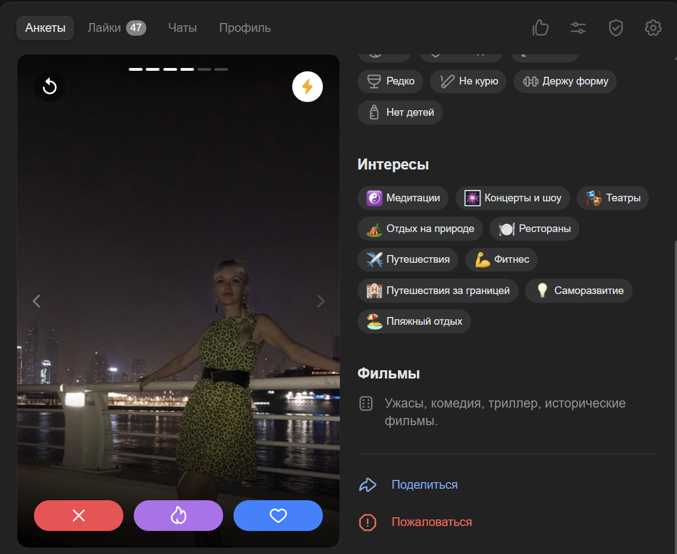Select the Фитнес interest chip
This screenshot has width=677, height=554.
501,259
